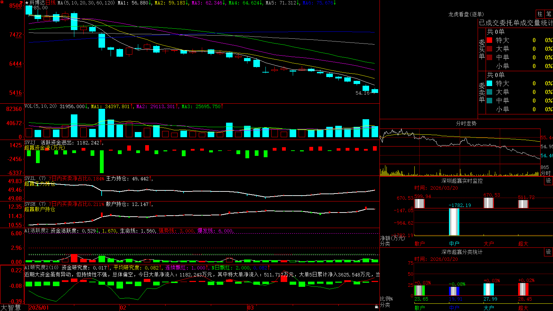553x311 pixels.
Task: Click the 深市超赢分类统计 panel title
Action: tap(462, 252)
